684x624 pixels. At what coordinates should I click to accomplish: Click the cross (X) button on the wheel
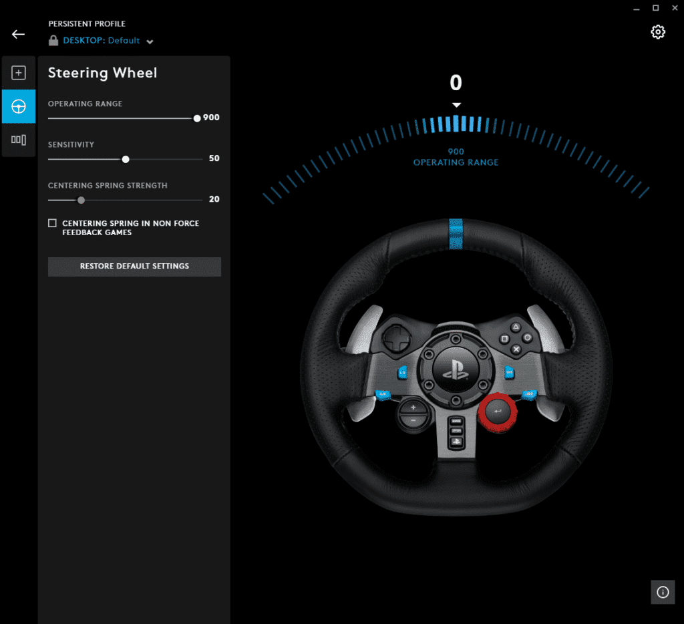click(516, 349)
